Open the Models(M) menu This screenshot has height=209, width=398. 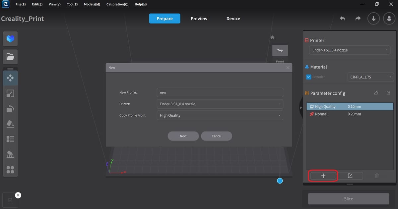tap(92, 4)
